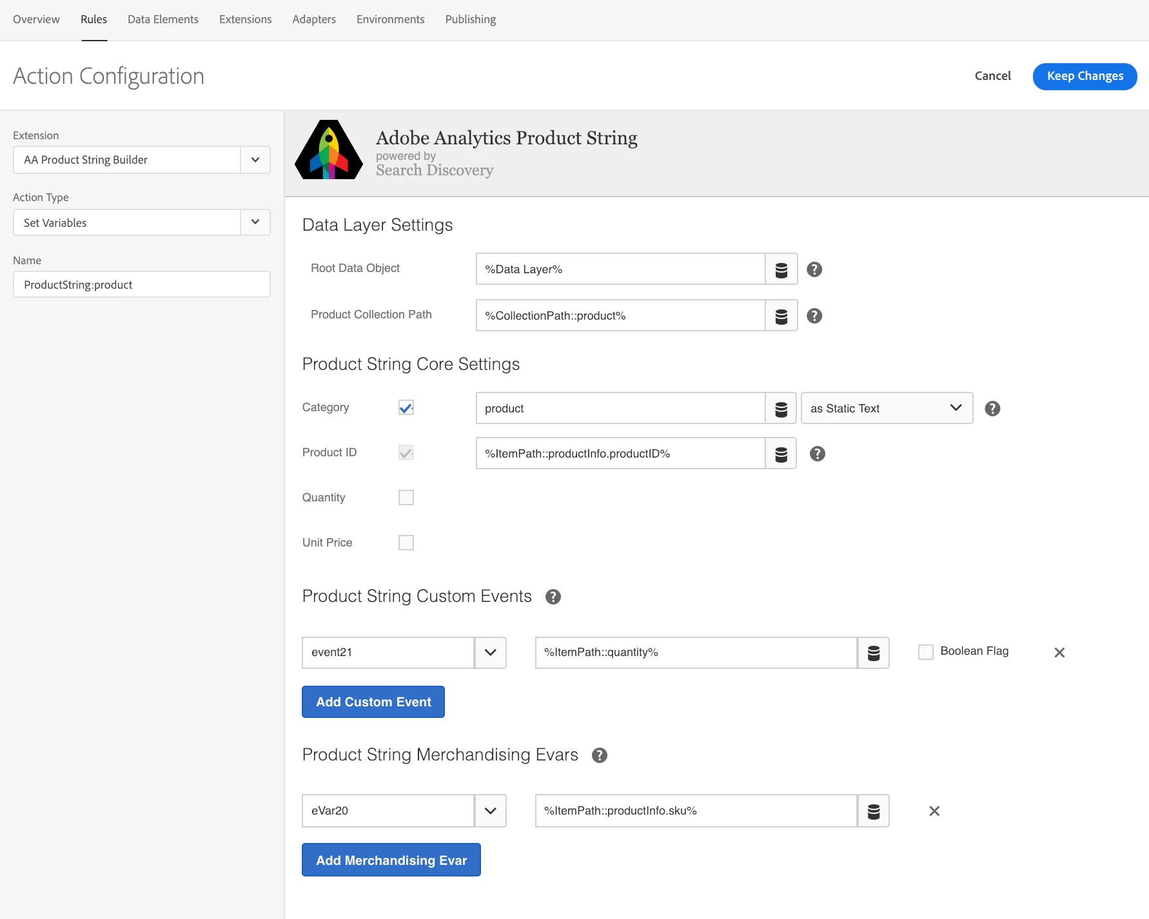
Task: Click Add Merchandising Evar button
Action: (x=391, y=860)
